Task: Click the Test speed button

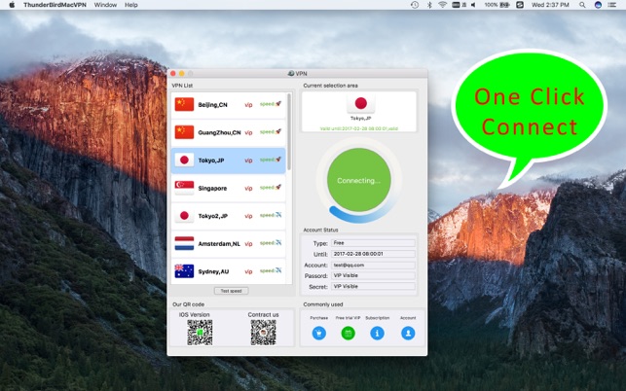Action: click(x=231, y=291)
